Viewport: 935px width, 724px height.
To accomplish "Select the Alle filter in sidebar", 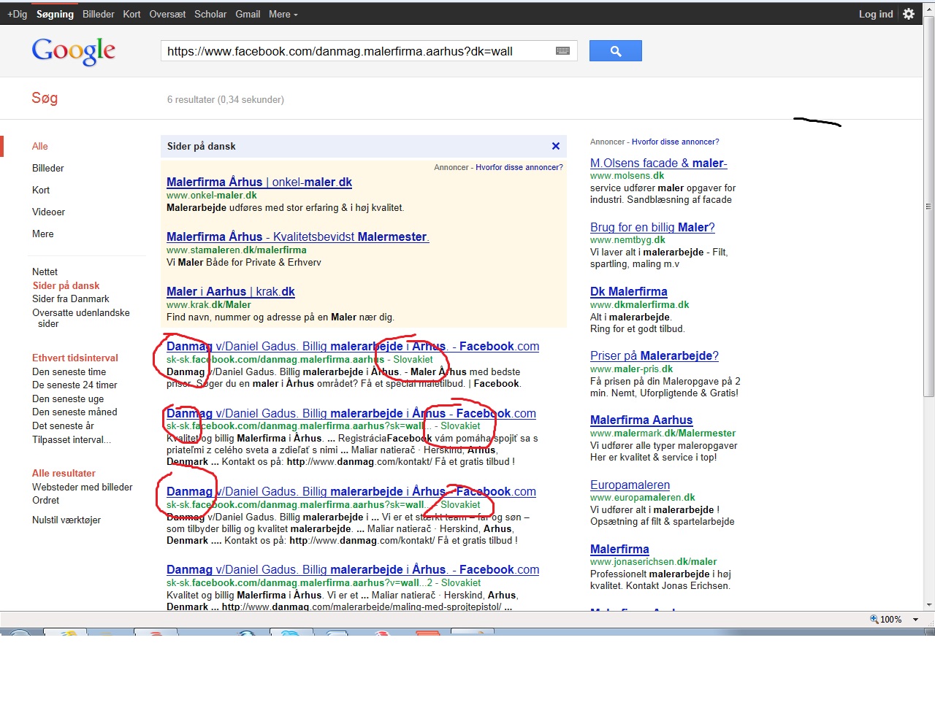I will [40, 146].
